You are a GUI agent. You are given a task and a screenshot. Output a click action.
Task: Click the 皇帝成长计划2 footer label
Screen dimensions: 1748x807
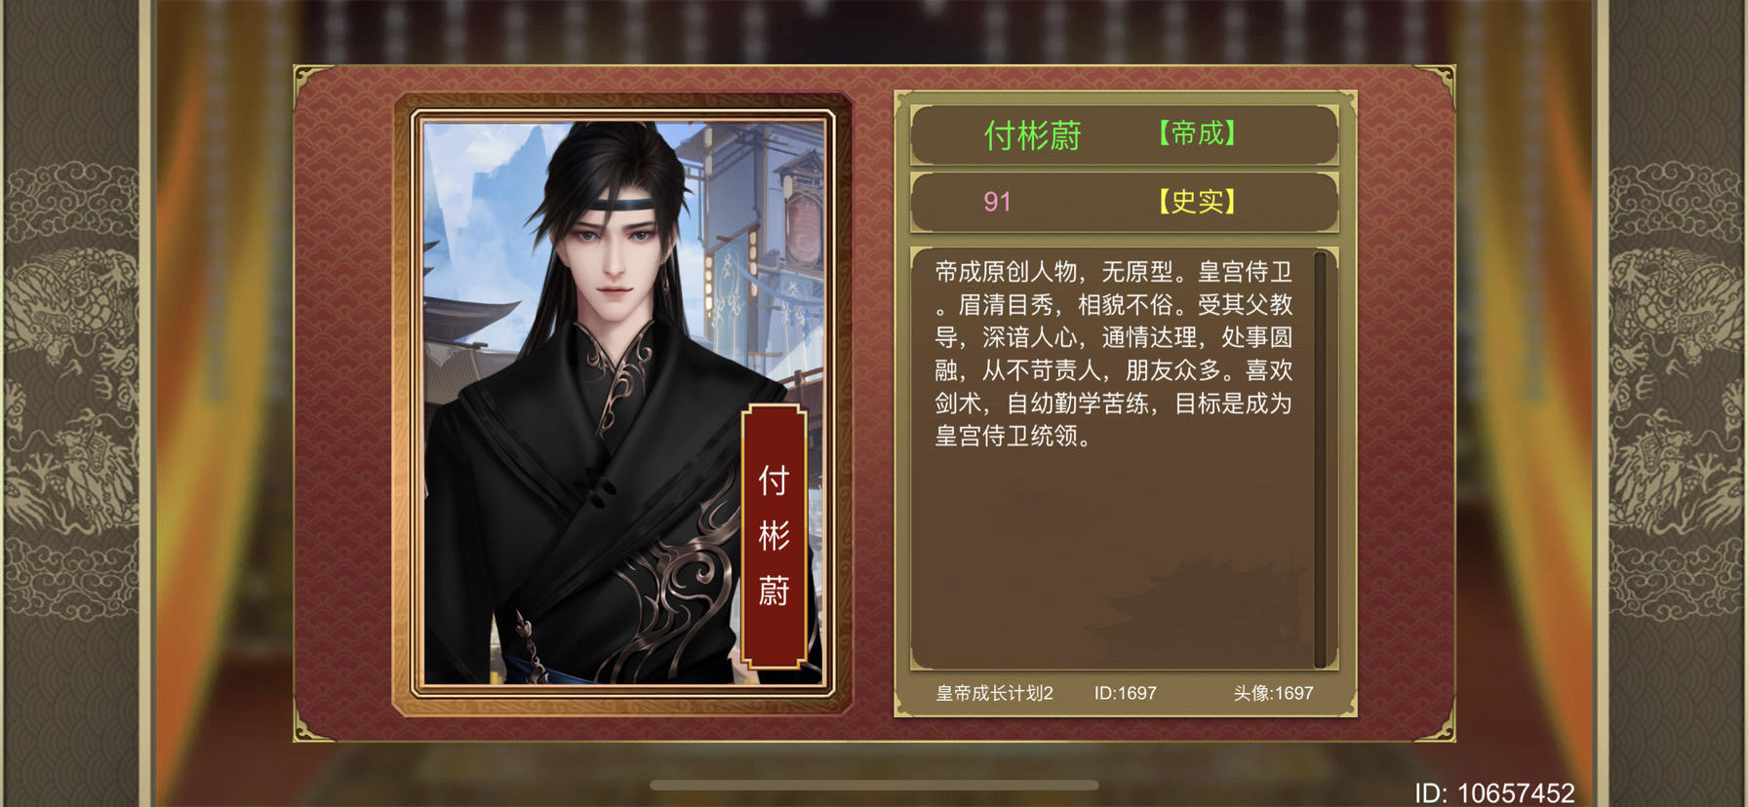click(994, 694)
